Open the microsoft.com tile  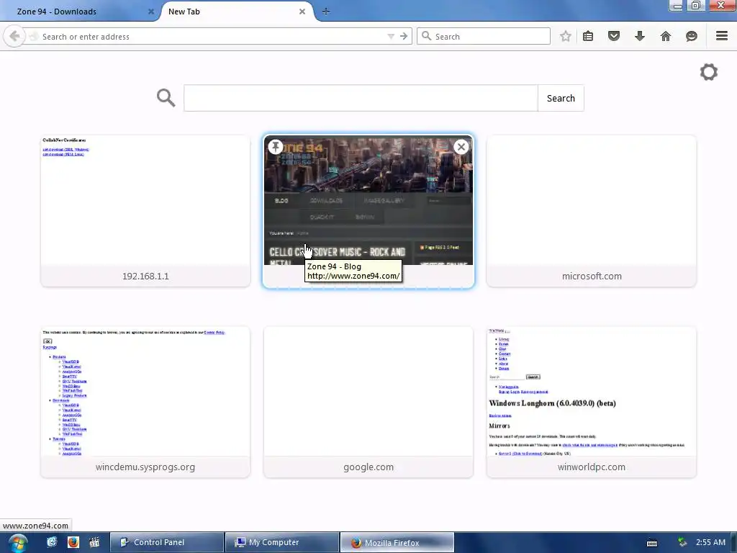click(x=592, y=211)
